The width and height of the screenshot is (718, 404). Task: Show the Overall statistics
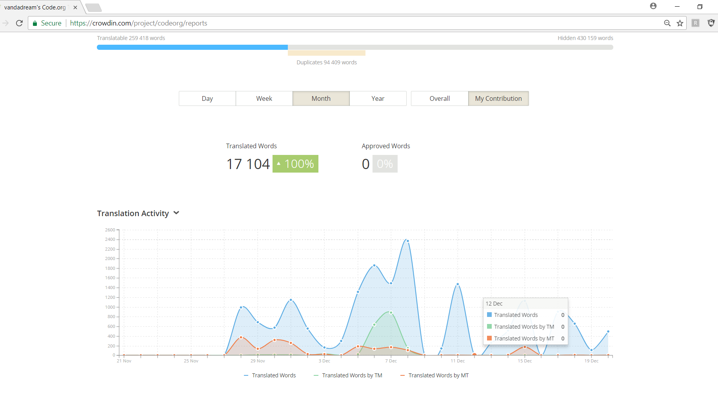coord(440,98)
